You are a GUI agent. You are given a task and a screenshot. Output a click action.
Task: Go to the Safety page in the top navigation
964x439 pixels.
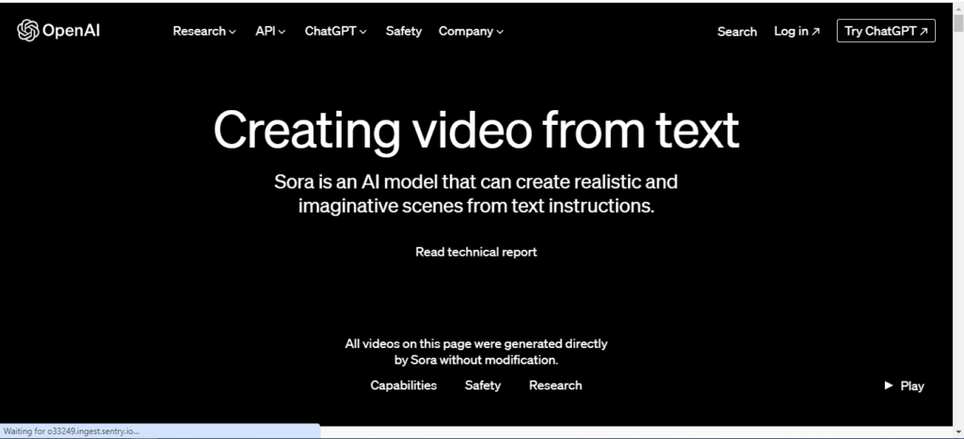tap(404, 31)
